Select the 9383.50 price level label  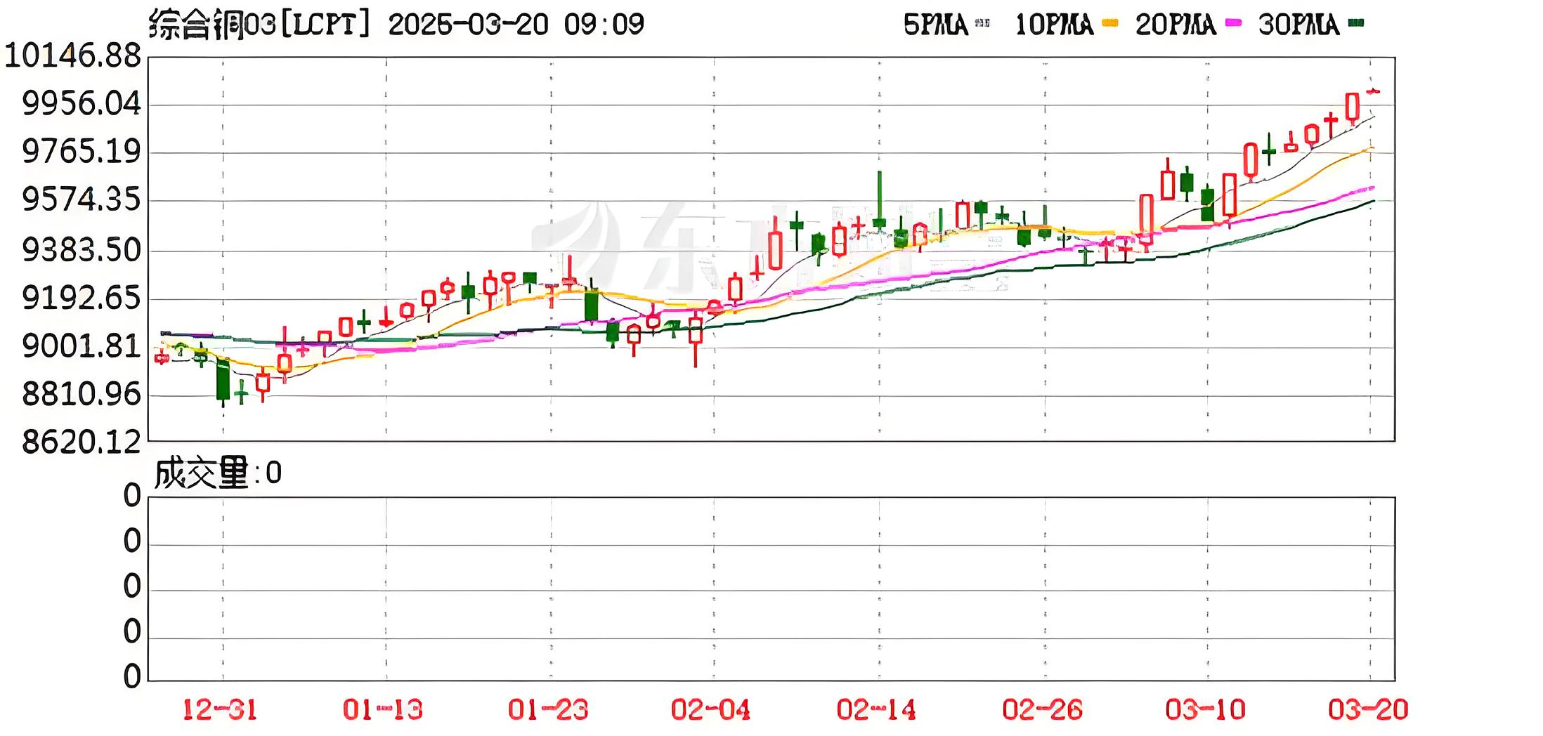tap(82, 250)
